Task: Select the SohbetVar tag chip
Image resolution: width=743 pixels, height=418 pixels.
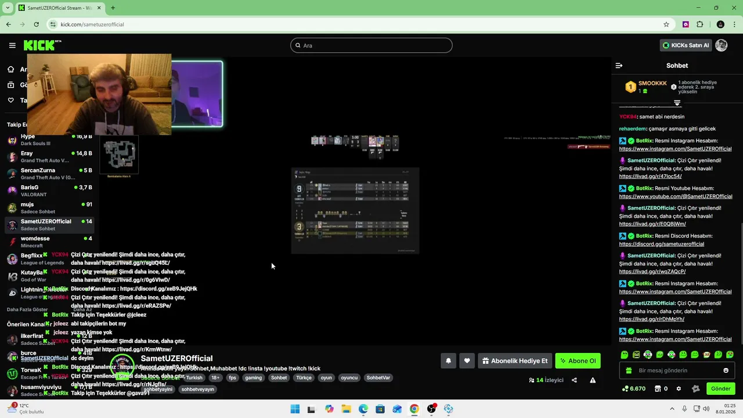Action: 378,377
